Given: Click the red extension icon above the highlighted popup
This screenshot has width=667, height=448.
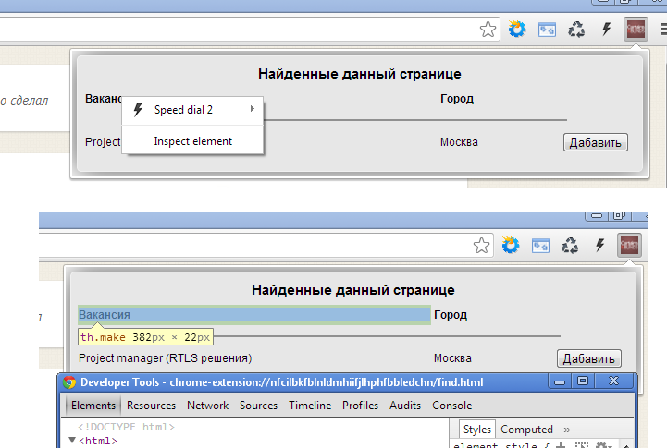Looking at the screenshot, I should pos(630,246).
